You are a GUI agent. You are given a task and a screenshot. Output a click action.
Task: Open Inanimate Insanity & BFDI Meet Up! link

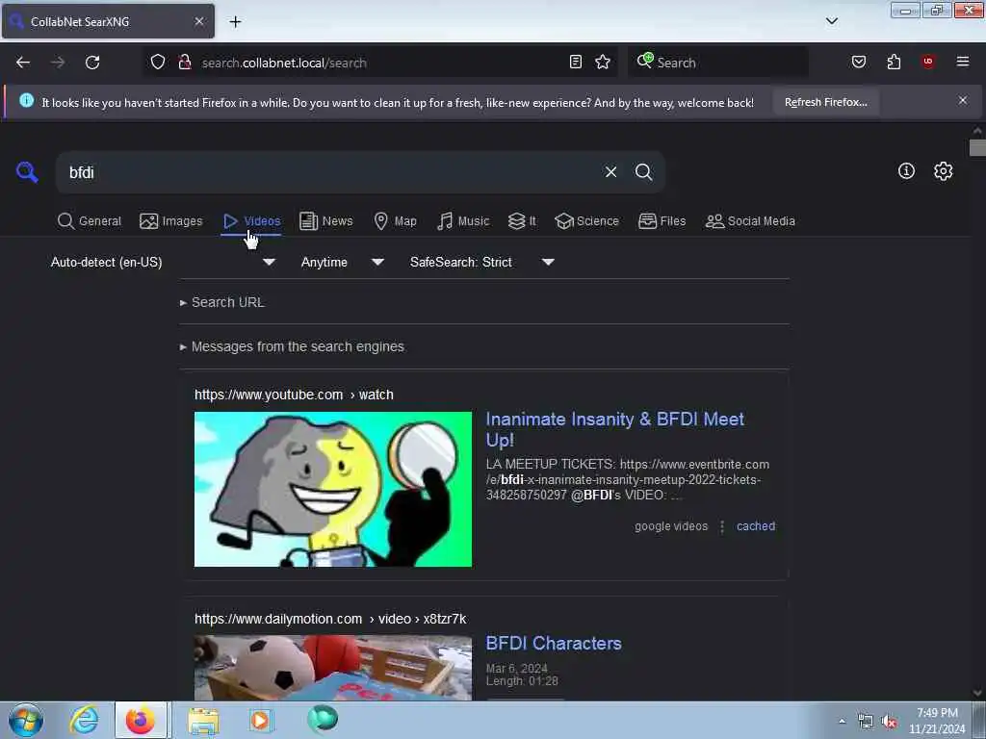[615, 429]
